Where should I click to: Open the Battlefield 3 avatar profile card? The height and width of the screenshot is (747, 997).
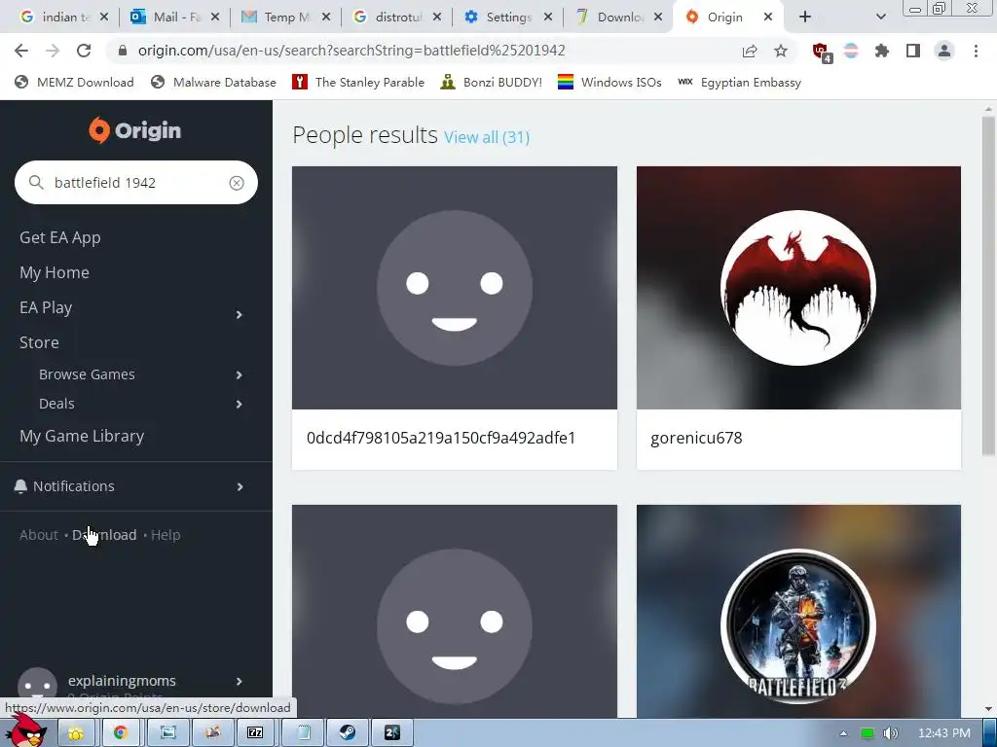(798, 612)
